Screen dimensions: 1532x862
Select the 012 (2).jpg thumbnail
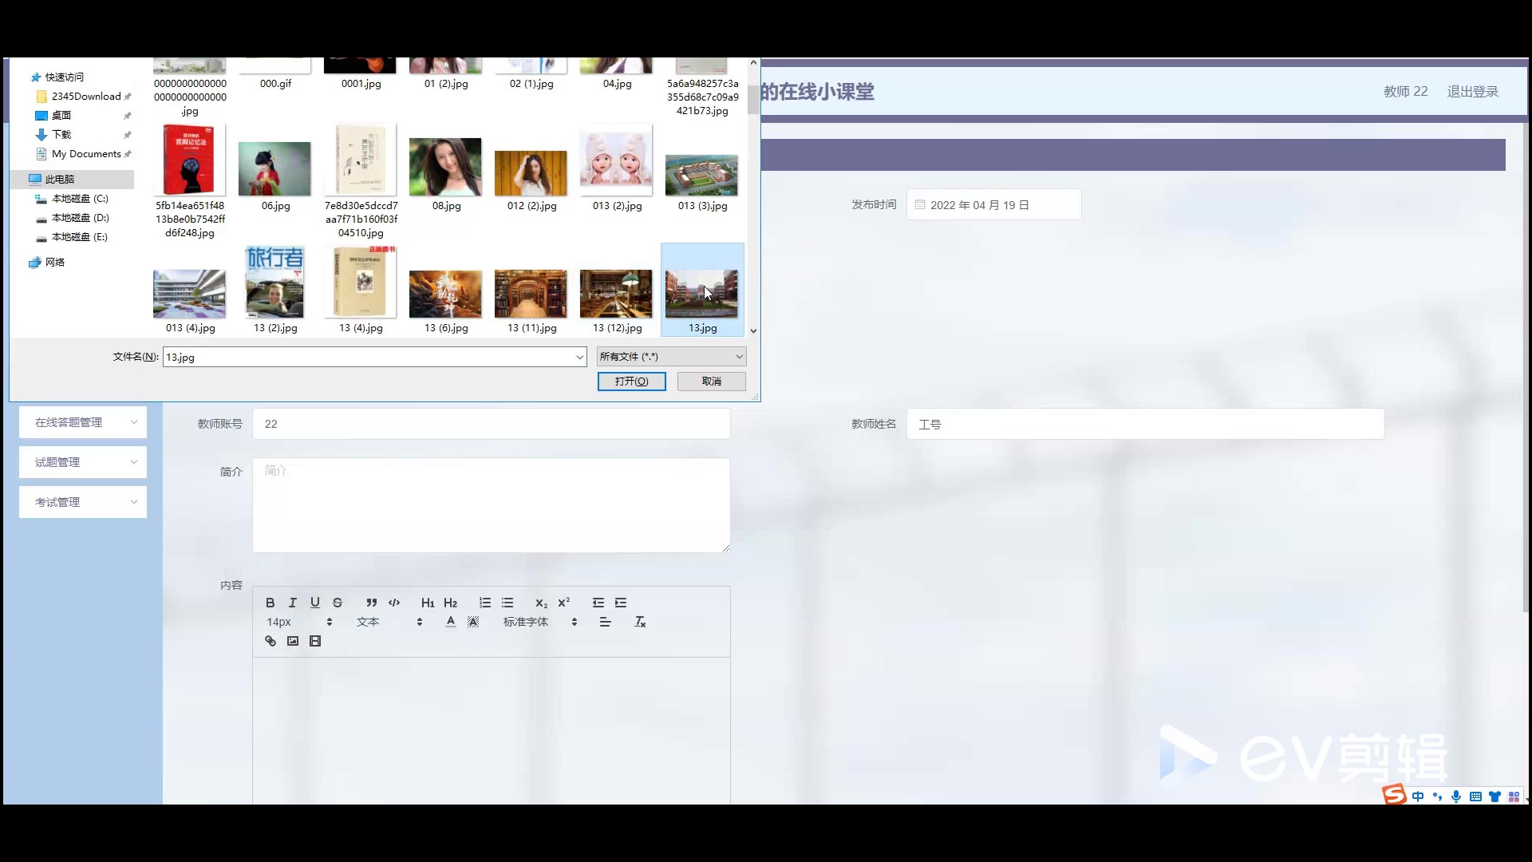tap(531, 173)
